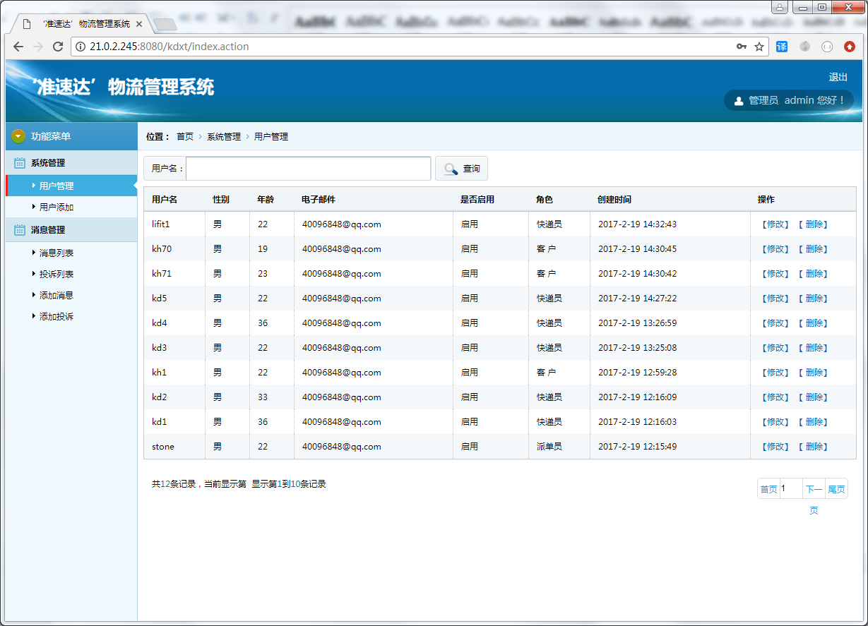Click 系统管理 in breadcrumb
The height and width of the screenshot is (626, 868).
click(x=224, y=136)
